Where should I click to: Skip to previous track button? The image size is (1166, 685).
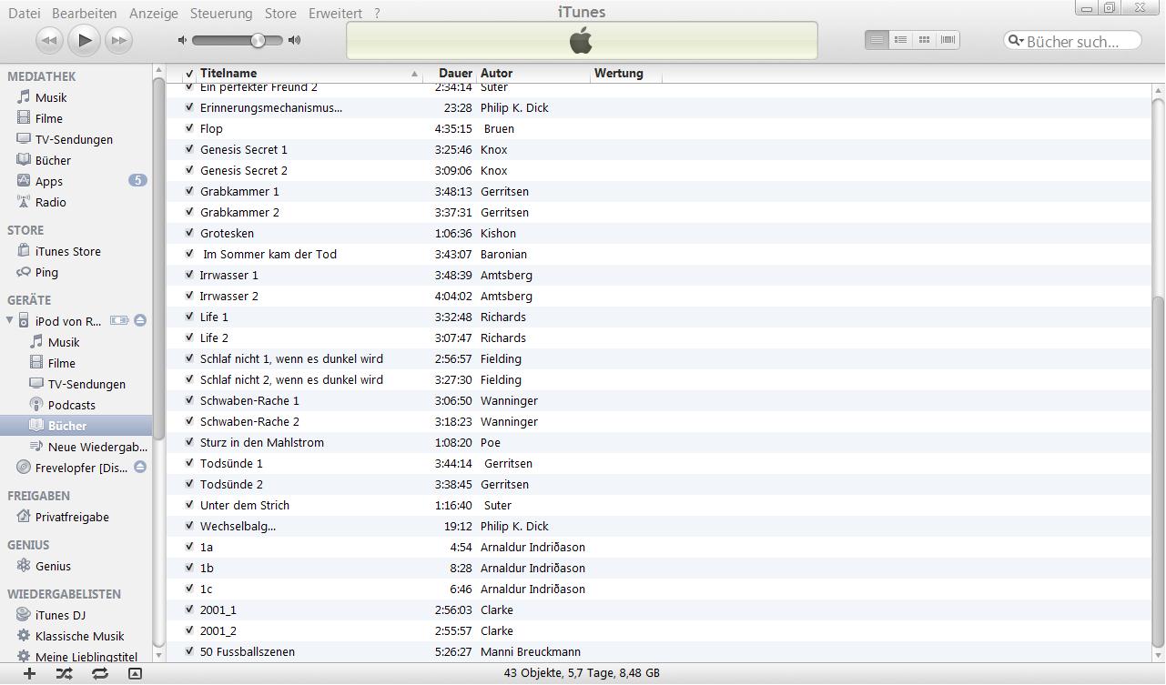click(x=49, y=40)
